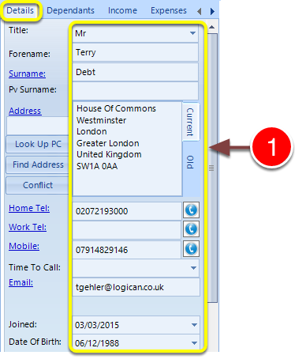Click the Email field tgehler@logican.co.uk
The width and height of the screenshot is (306, 359).
click(x=136, y=287)
